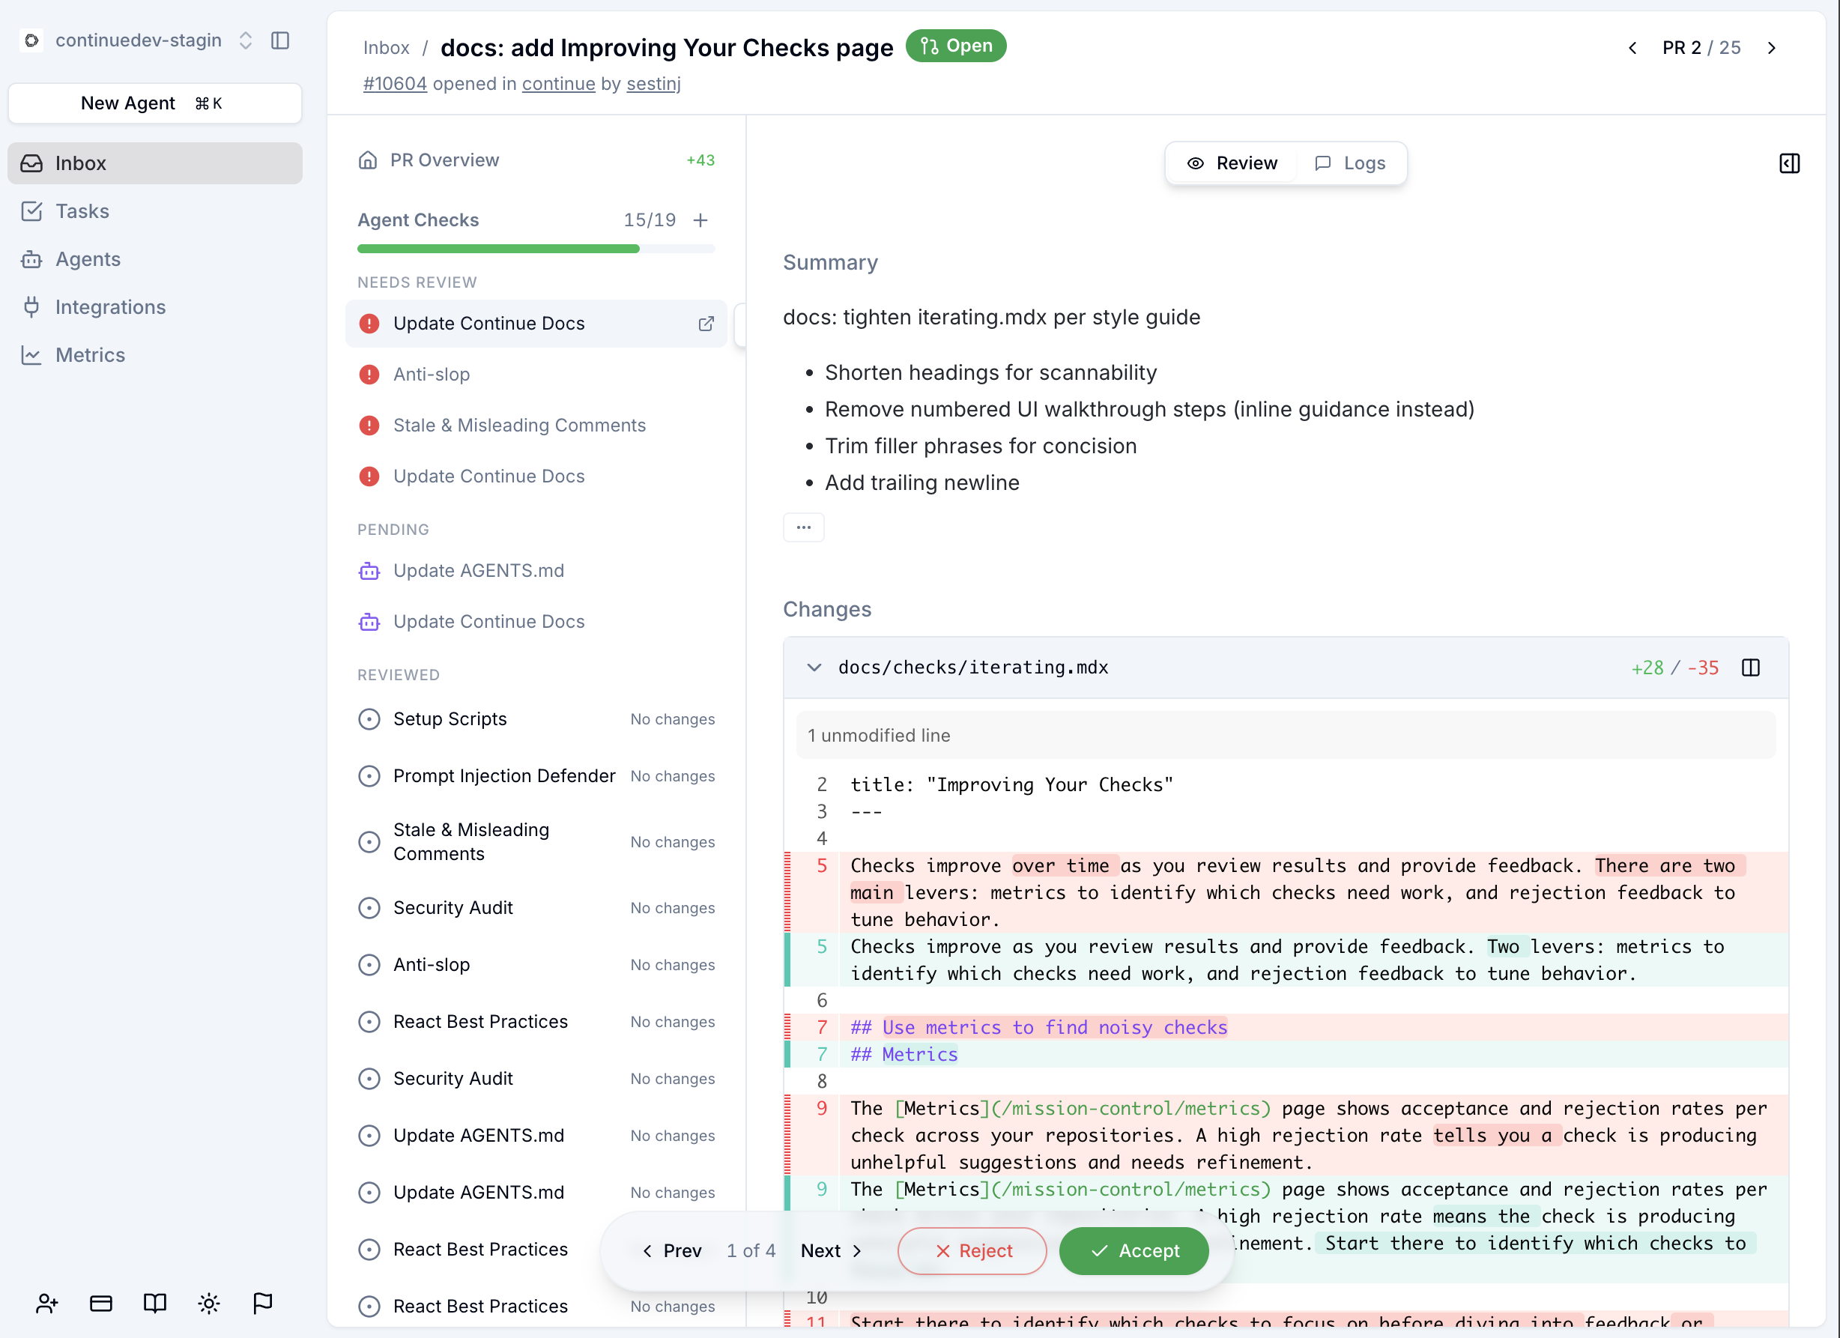Open the documentation book icon

(x=154, y=1303)
